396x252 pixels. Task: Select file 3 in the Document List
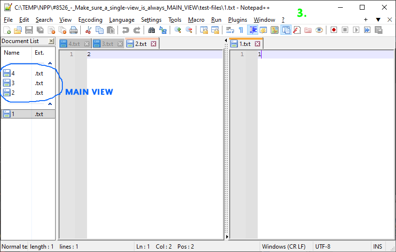13,83
